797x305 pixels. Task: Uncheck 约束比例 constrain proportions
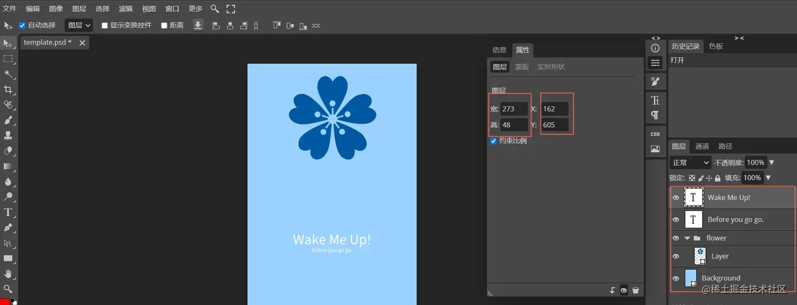click(x=493, y=141)
